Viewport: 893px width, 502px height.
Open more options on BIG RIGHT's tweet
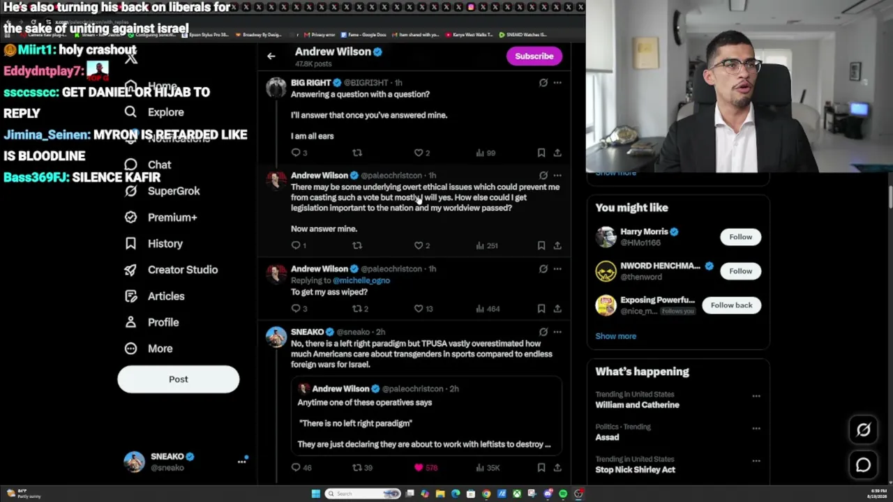point(557,82)
